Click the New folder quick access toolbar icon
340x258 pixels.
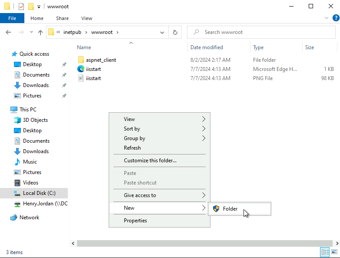pyautogui.click(x=31, y=7)
